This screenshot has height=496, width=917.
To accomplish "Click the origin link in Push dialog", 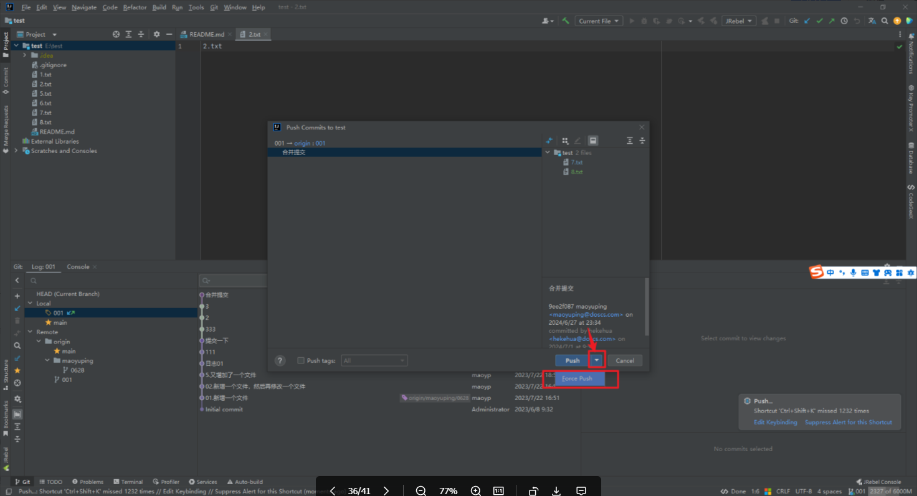I will tap(303, 143).
